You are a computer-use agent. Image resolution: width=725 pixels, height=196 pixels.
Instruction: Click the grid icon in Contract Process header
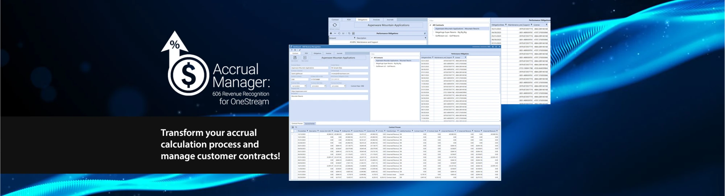(x=293, y=127)
